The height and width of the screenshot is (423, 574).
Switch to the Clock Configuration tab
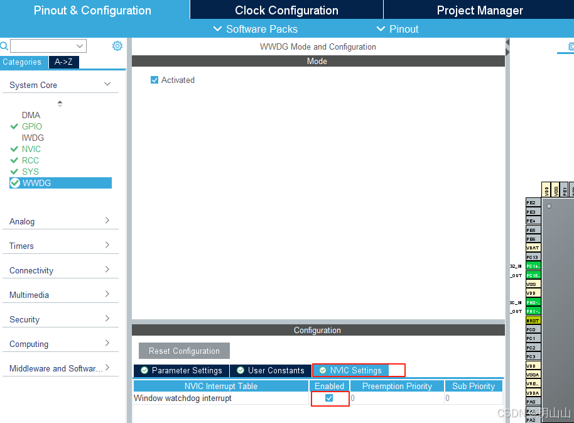click(x=286, y=10)
